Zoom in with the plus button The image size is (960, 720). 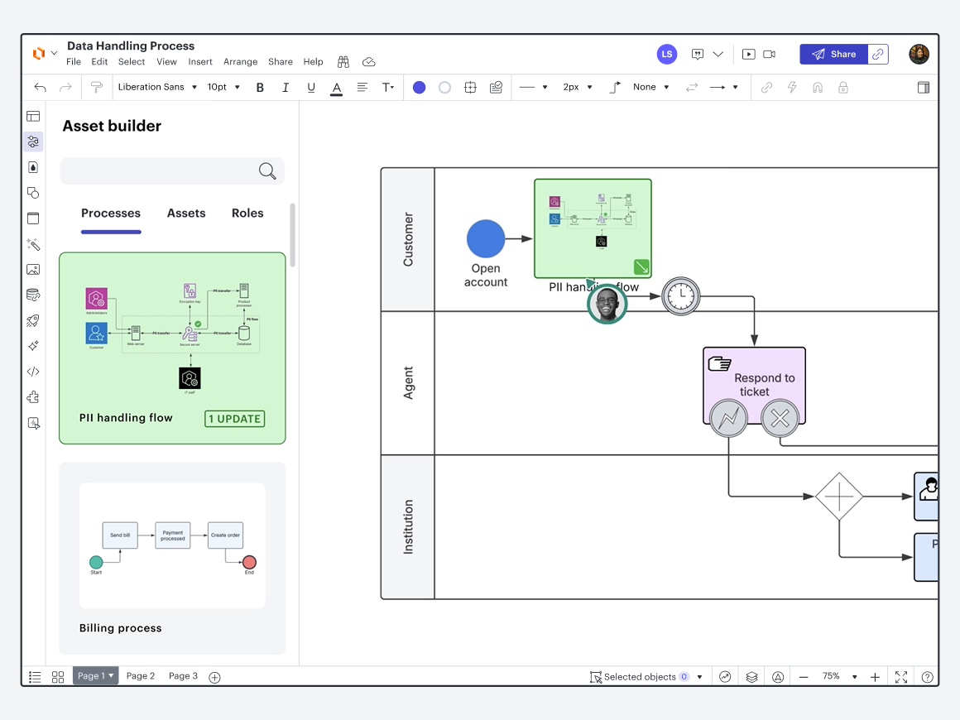(876, 677)
